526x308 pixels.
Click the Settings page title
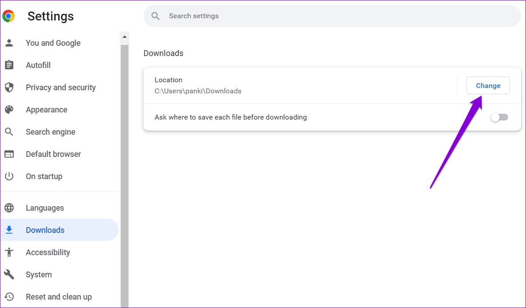(x=51, y=16)
